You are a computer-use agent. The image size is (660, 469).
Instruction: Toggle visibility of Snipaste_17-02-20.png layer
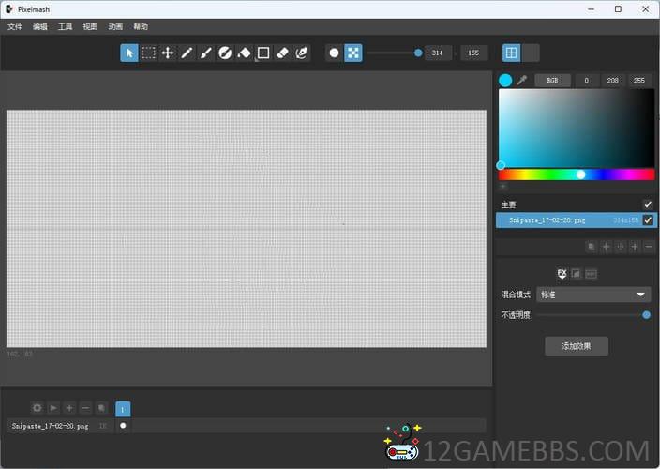coord(647,220)
